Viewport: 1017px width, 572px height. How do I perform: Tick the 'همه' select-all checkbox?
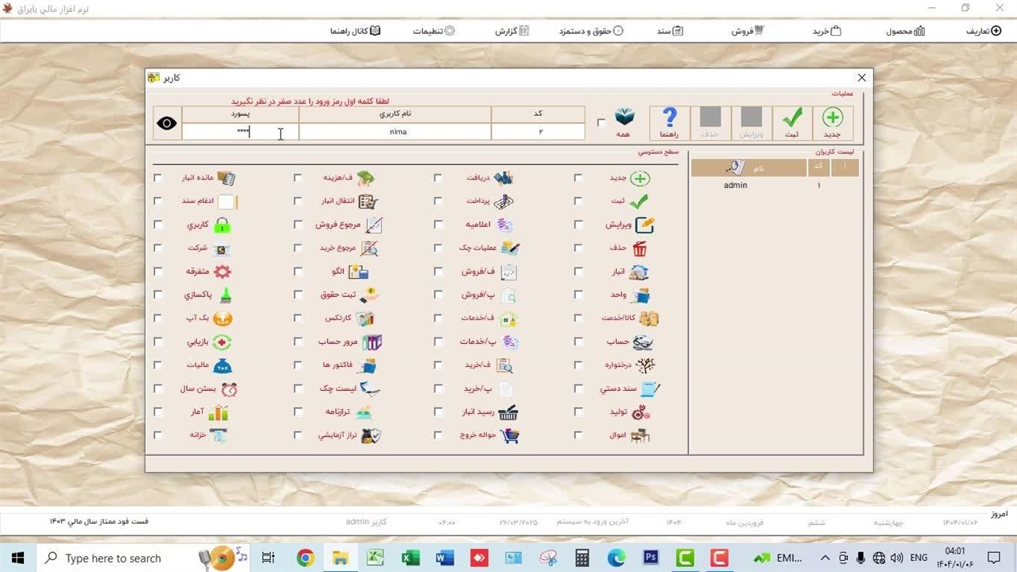(x=601, y=122)
